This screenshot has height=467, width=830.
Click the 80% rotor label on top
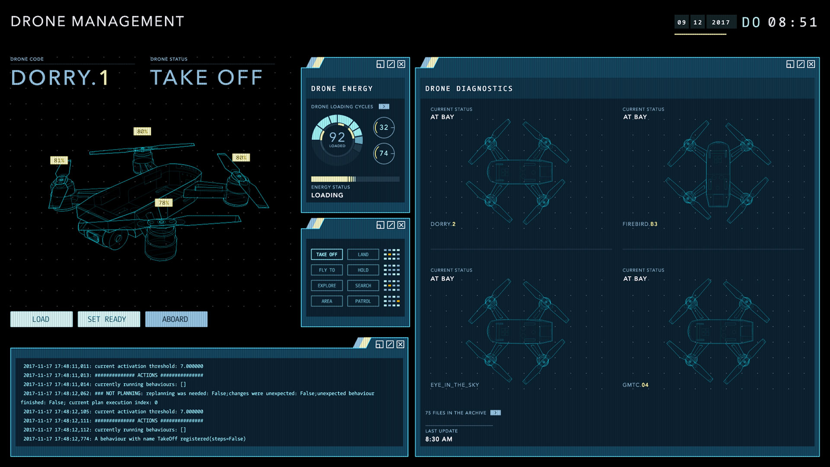point(142,131)
